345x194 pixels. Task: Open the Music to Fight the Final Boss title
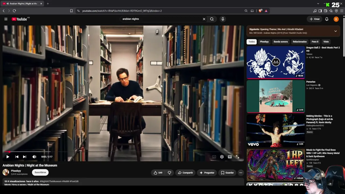[323, 153]
